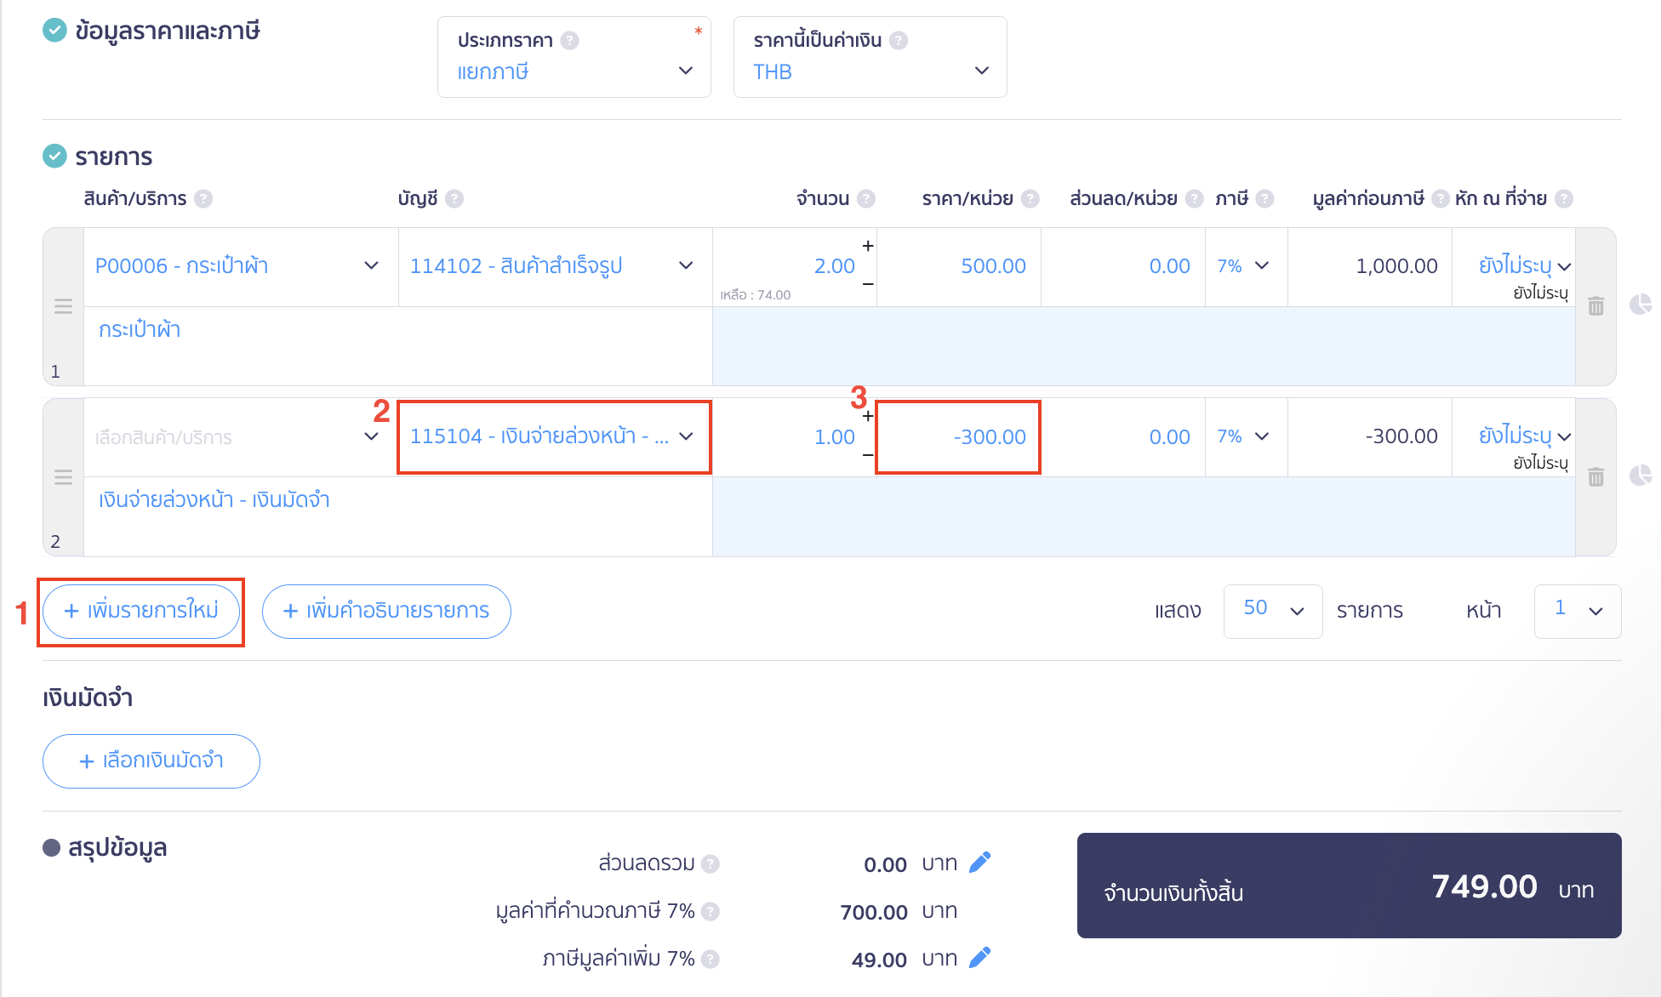Click the drag handle on row 2

click(x=63, y=477)
